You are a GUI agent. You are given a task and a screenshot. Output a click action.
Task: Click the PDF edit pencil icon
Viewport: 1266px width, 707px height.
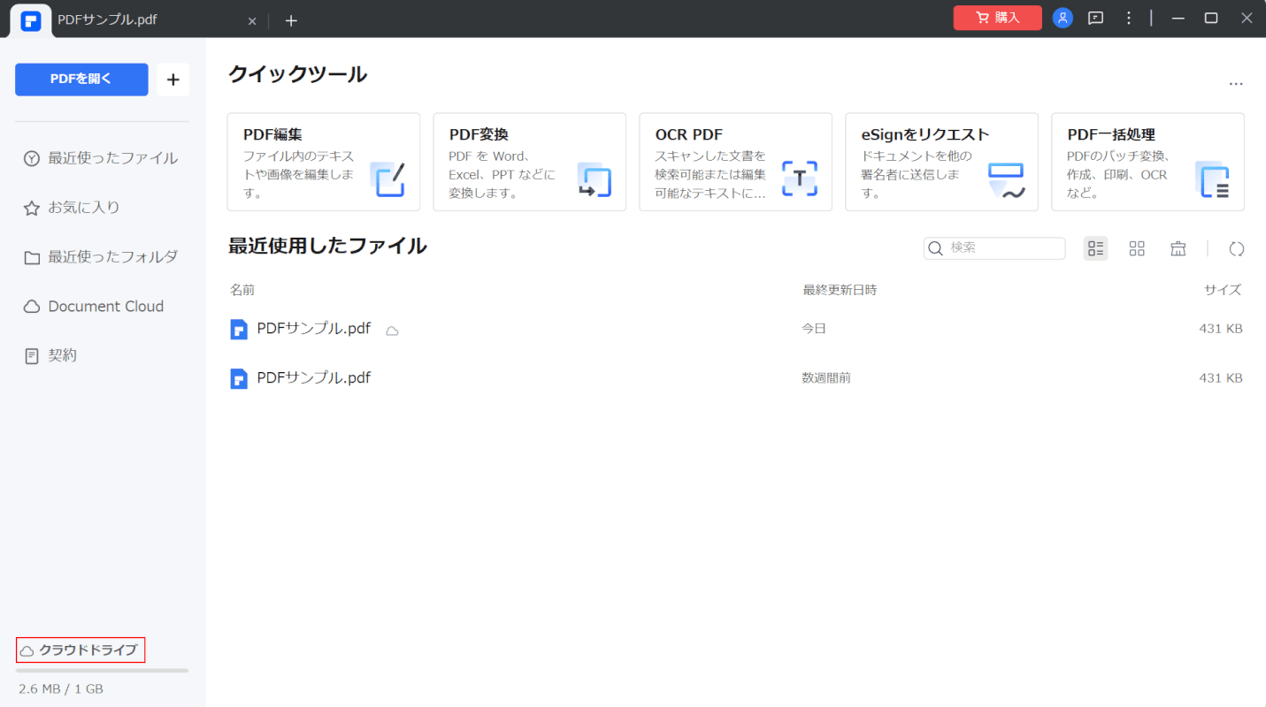(x=387, y=179)
